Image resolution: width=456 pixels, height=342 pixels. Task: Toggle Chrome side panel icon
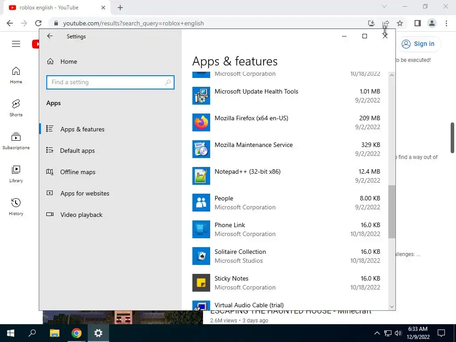click(418, 23)
